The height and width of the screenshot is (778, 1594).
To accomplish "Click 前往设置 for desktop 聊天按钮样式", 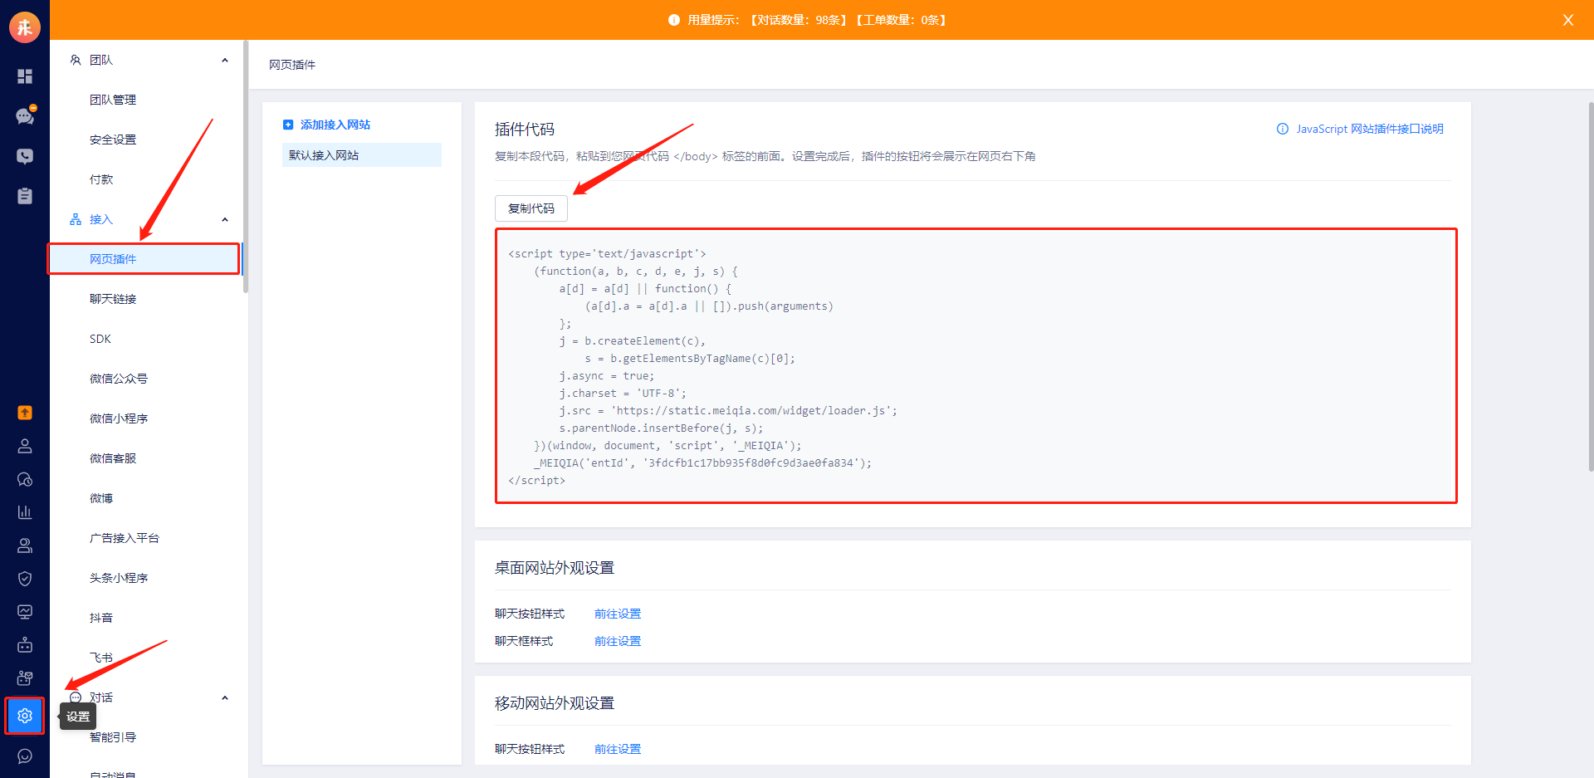I will pos(618,614).
